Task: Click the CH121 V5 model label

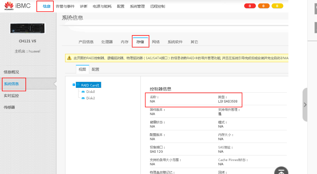Action: pos(28,41)
